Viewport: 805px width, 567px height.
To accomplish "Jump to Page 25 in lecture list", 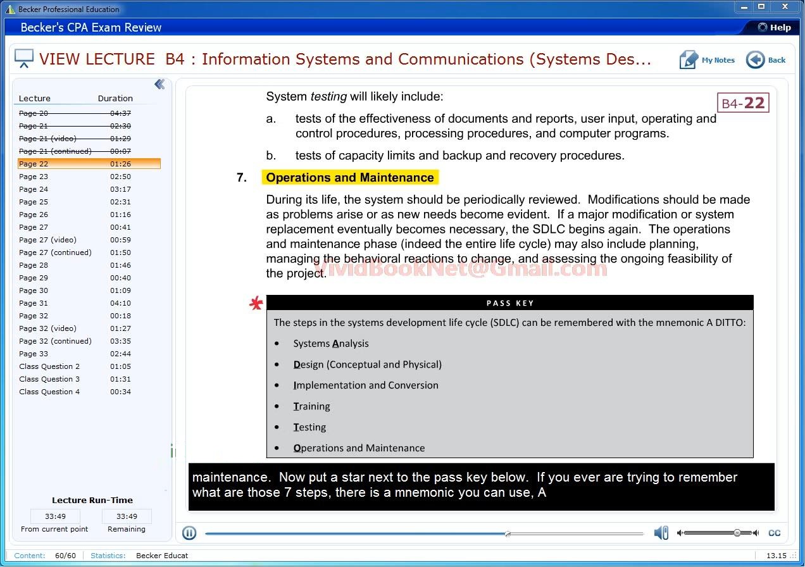I will (x=89, y=202).
